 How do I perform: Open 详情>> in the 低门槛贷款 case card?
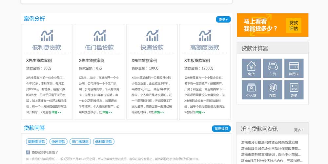click(x=107, y=112)
